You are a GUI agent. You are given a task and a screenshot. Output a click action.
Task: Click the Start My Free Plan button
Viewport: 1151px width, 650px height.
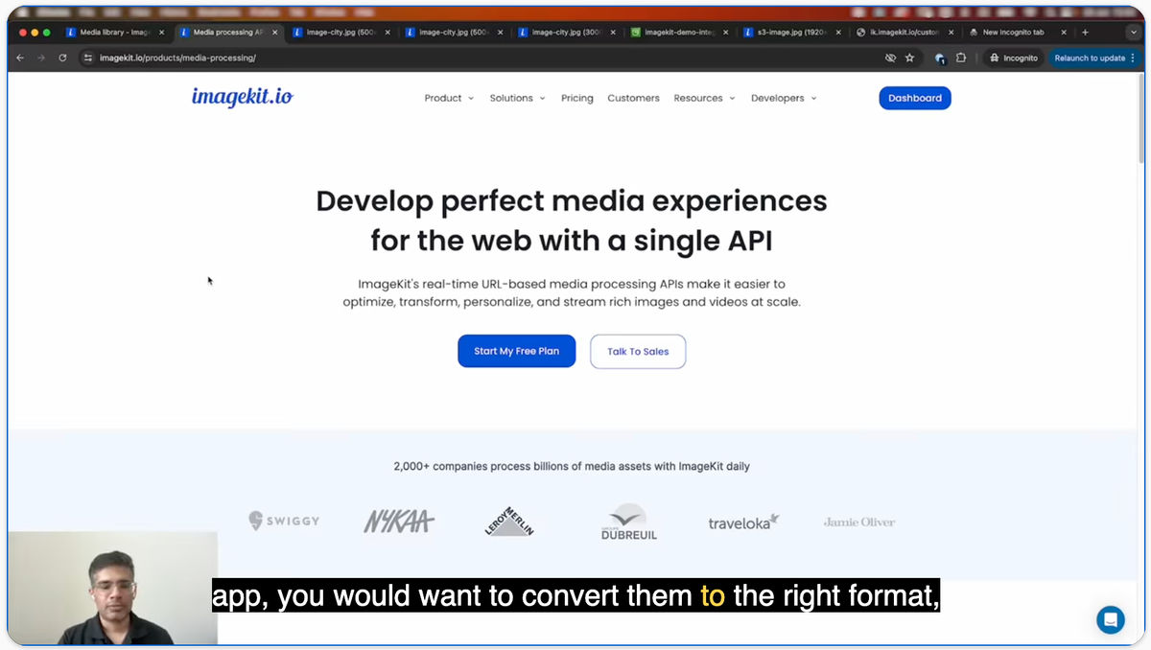(516, 351)
